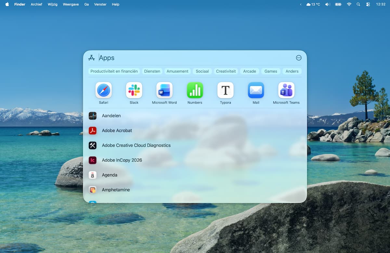Open the more options ellipsis button

299,58
